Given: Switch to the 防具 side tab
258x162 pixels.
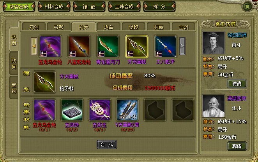Looking at the screenshot, I should coord(14,64).
